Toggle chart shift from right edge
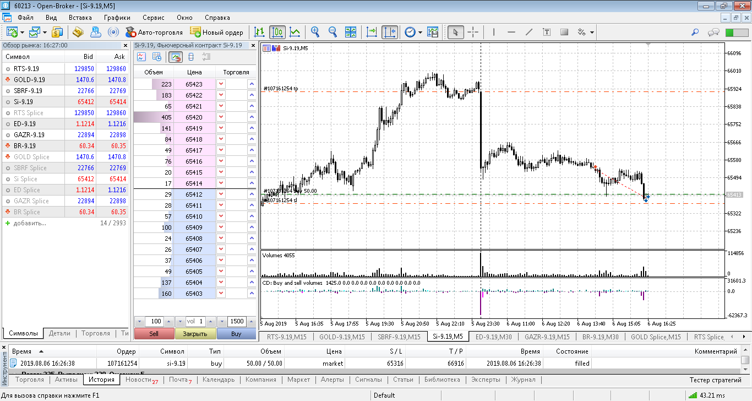This screenshot has width=752, height=401. coord(389,32)
